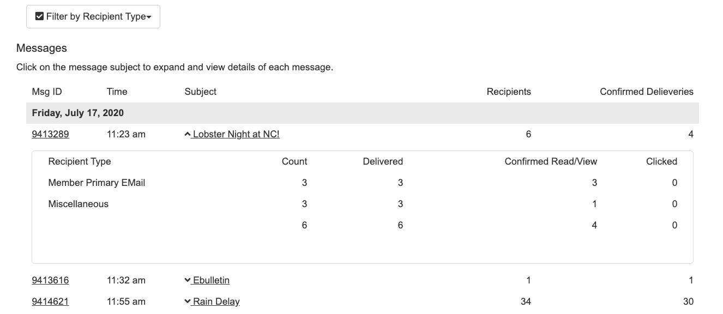723x314 pixels.
Task: Toggle the Filter by Recipient Type checkbox icon
Action: tap(39, 16)
